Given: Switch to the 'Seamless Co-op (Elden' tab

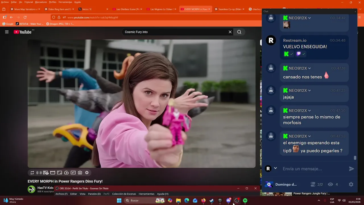Looking at the screenshot, I should [x=229, y=9].
